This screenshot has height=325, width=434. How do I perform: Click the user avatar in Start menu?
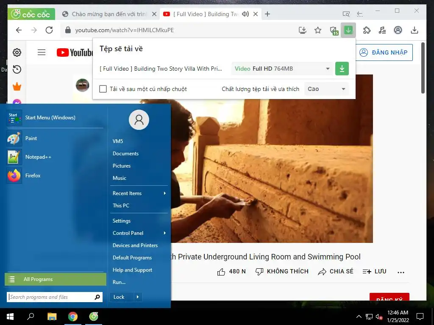pos(139,120)
